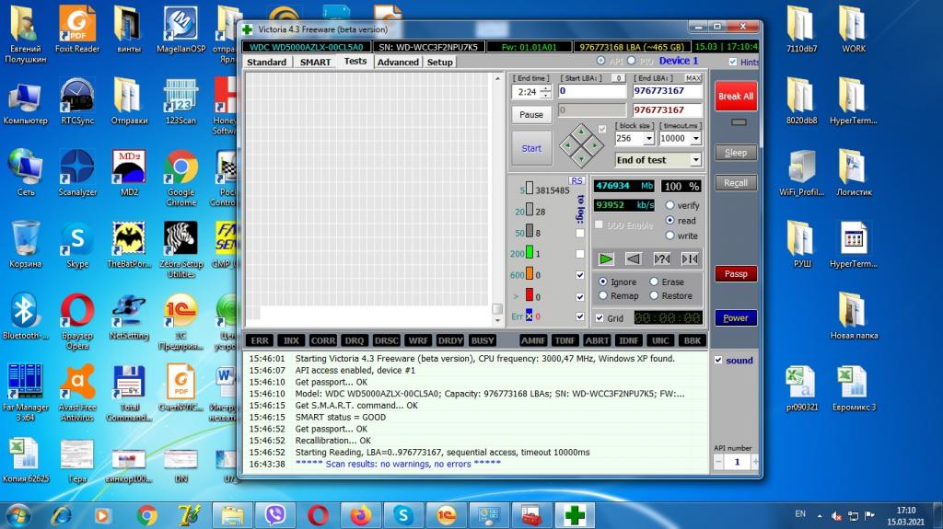The height and width of the screenshot is (529, 943).
Task: Click the butterfly seek test icon
Action: click(690, 259)
